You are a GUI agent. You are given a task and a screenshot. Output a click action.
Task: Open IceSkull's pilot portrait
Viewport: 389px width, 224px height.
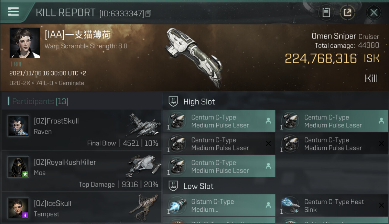click(x=19, y=208)
